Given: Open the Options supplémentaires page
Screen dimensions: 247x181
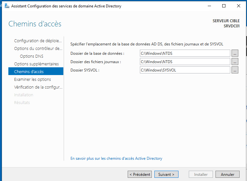Looking at the screenshot, I should point(36,64).
